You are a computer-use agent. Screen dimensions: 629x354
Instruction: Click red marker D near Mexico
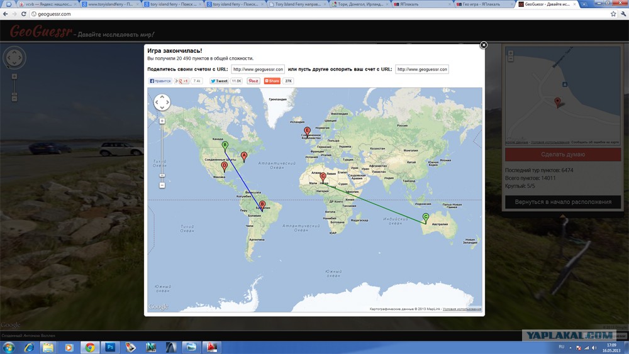click(225, 167)
